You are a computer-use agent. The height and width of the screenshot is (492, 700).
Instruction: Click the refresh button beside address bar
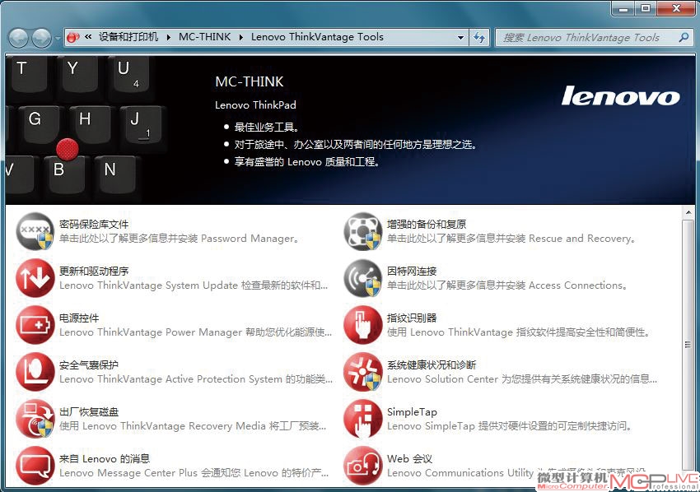(479, 38)
